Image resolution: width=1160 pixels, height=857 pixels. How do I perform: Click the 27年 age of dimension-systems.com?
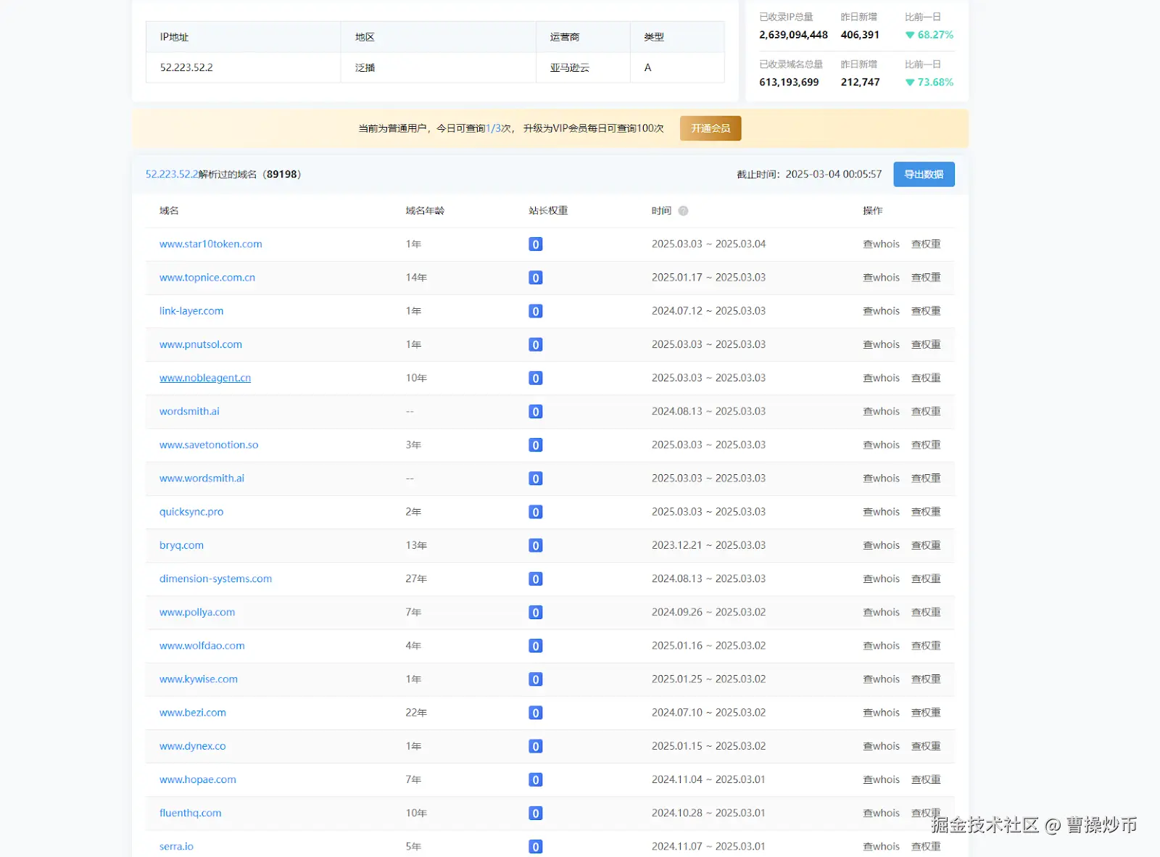coord(416,579)
